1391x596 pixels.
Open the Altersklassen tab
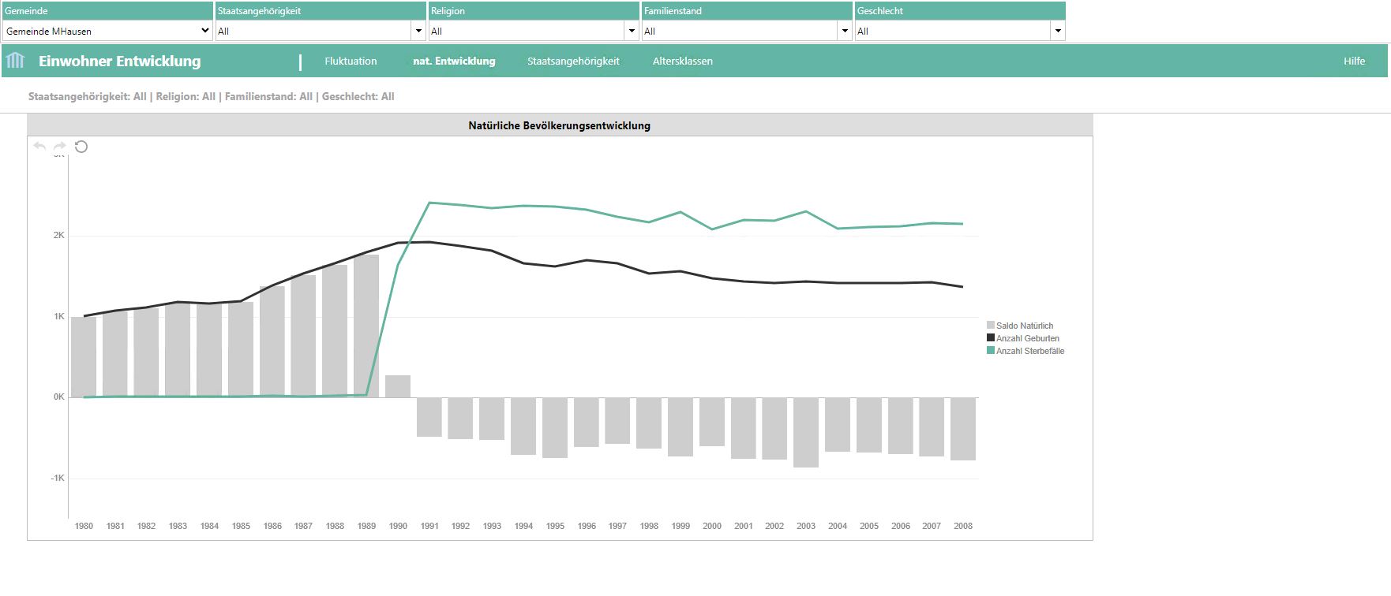[x=682, y=61]
